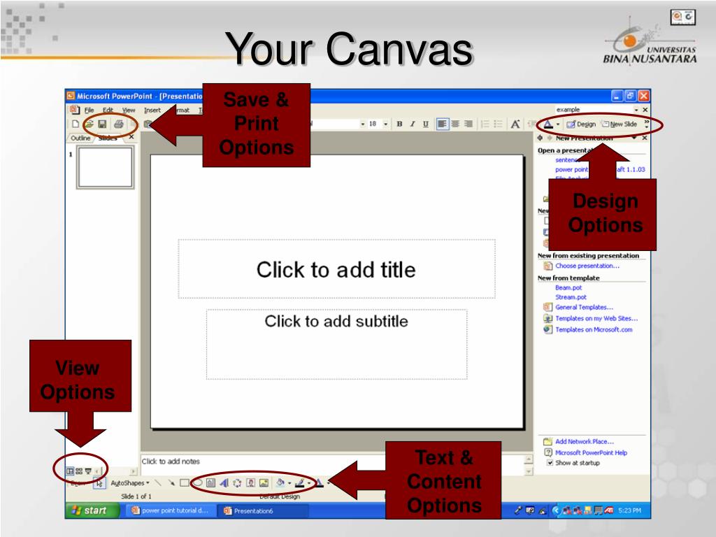Select slide 1 thumbnail in Slides pane
Viewport: 716px width, 537px height.
click(105, 167)
